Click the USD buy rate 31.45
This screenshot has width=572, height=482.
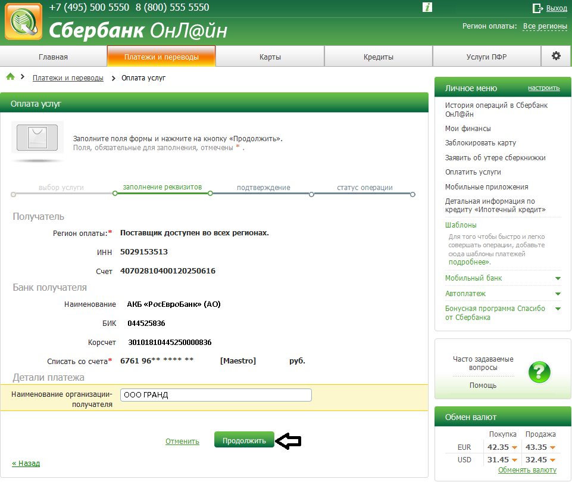(x=498, y=460)
